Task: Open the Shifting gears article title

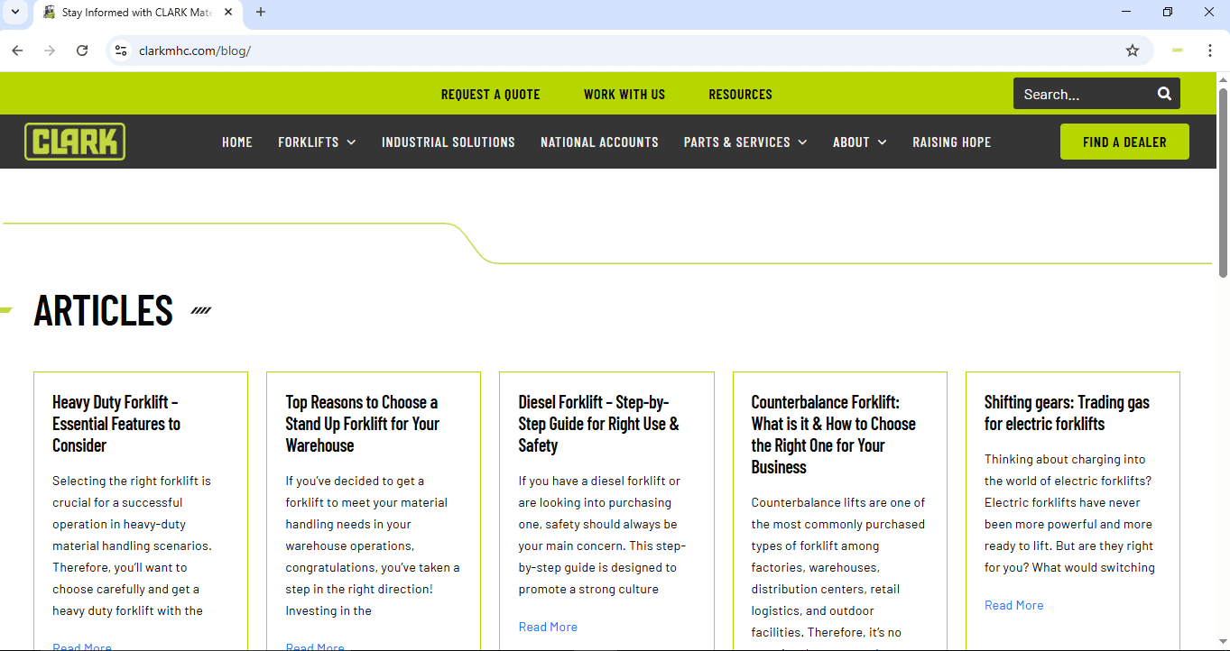Action: point(1068,413)
